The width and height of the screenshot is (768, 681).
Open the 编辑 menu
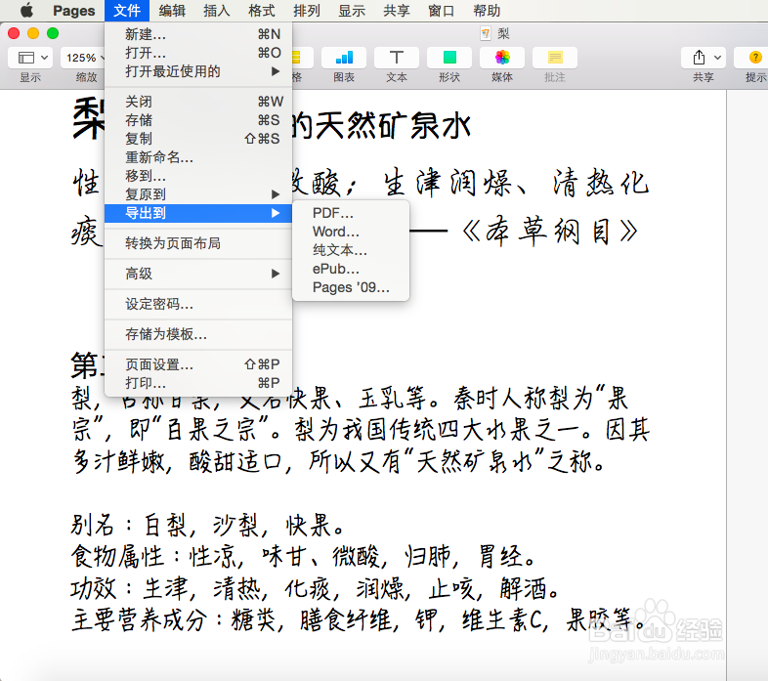click(172, 11)
